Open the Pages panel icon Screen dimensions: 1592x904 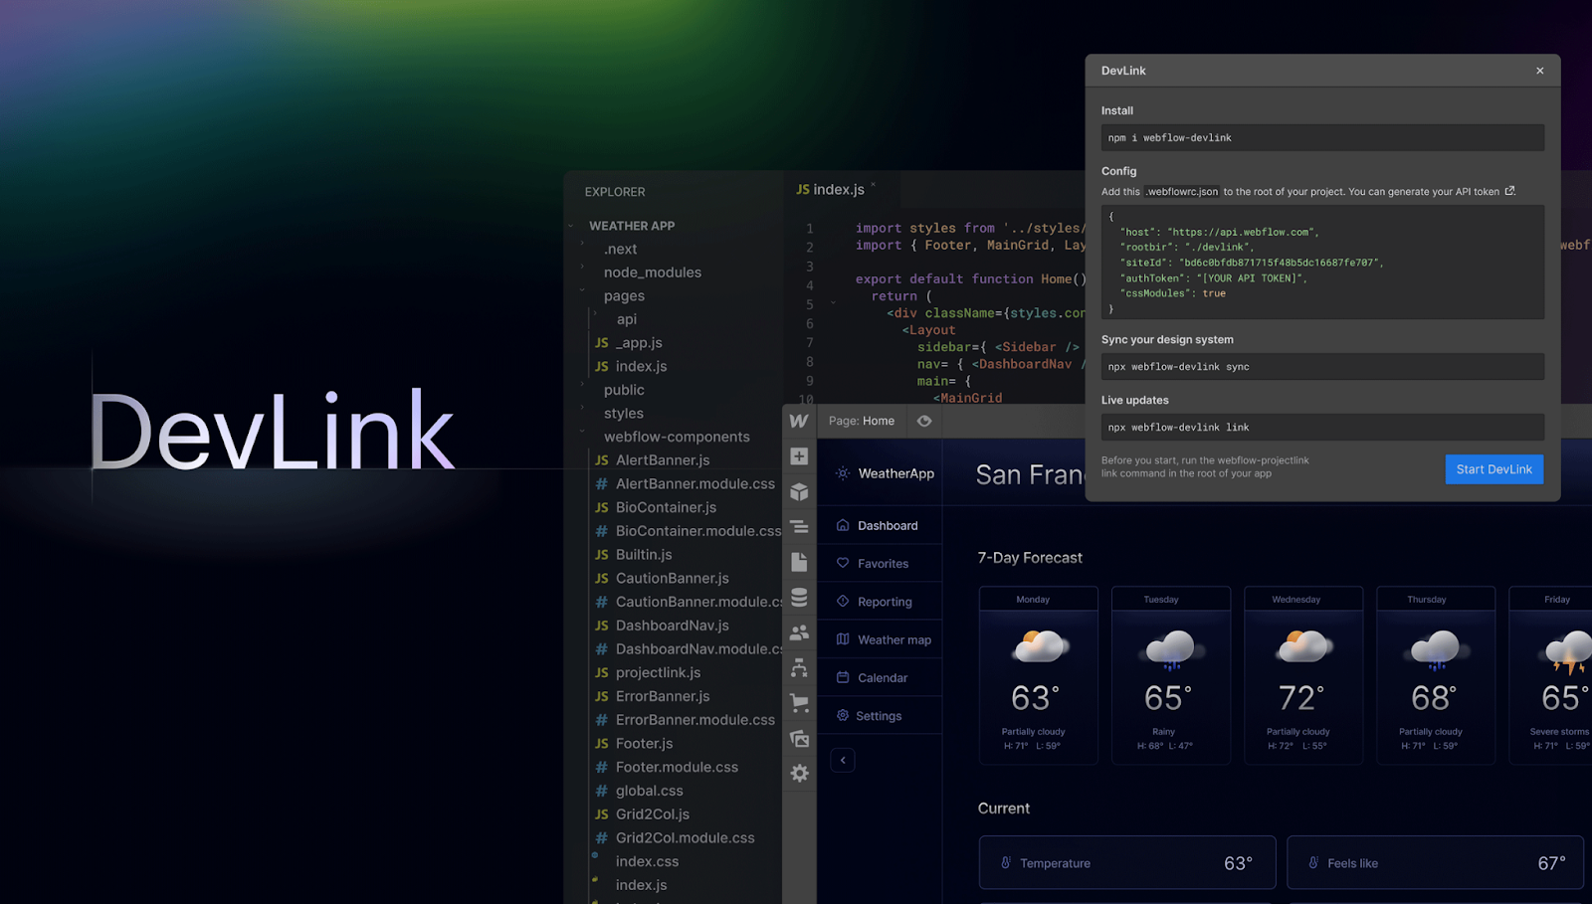pos(799,562)
